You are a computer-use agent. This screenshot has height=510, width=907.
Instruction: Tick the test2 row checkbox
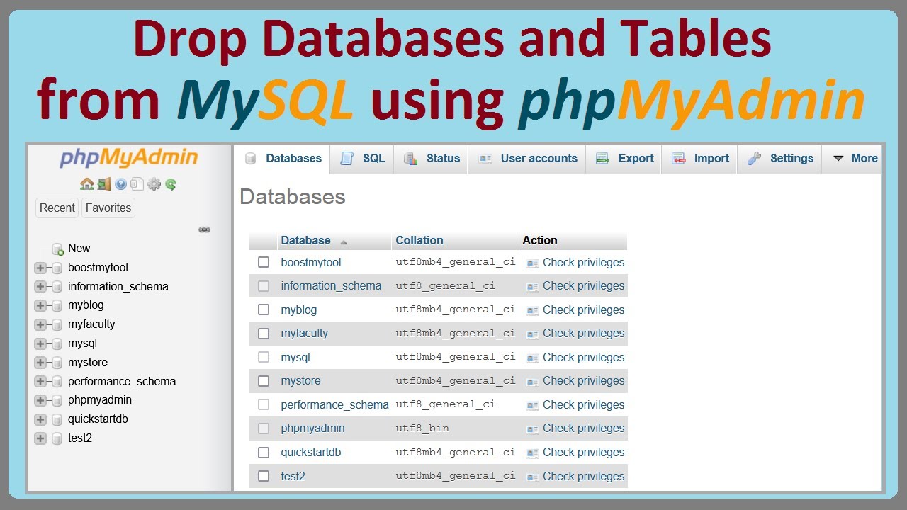coord(264,476)
